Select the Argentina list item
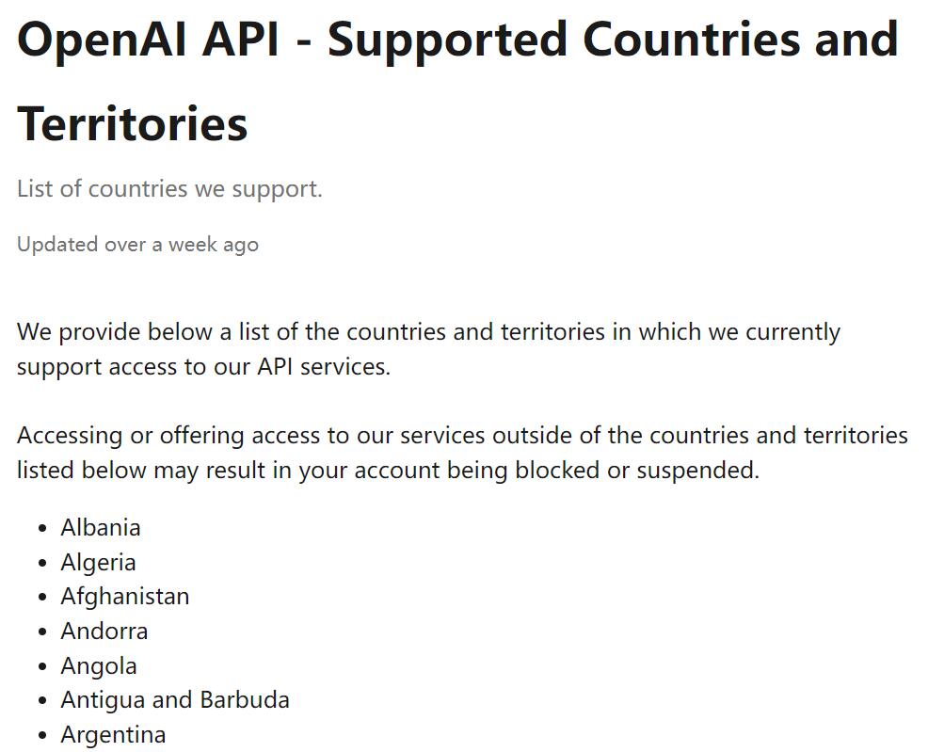The width and height of the screenshot is (944, 752). click(113, 735)
